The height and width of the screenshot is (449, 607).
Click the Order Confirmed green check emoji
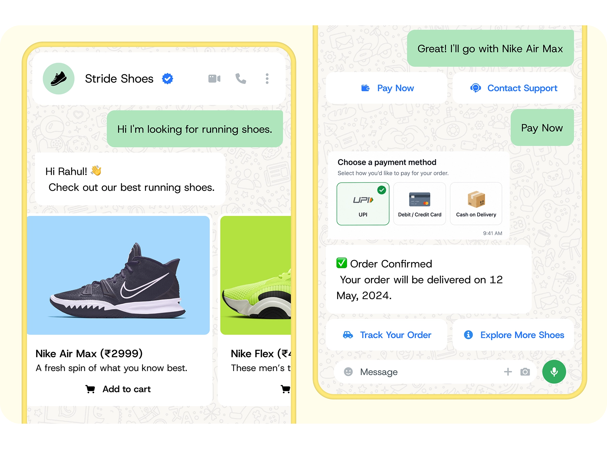pos(342,263)
